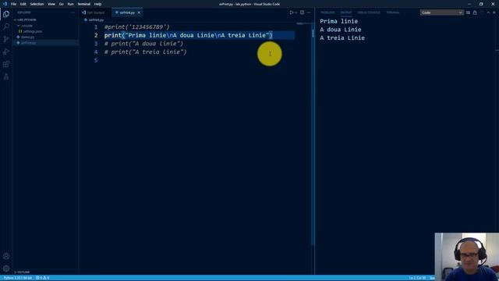This screenshot has height=281, width=499.
Task: Open the Run menu
Action: [70, 4]
